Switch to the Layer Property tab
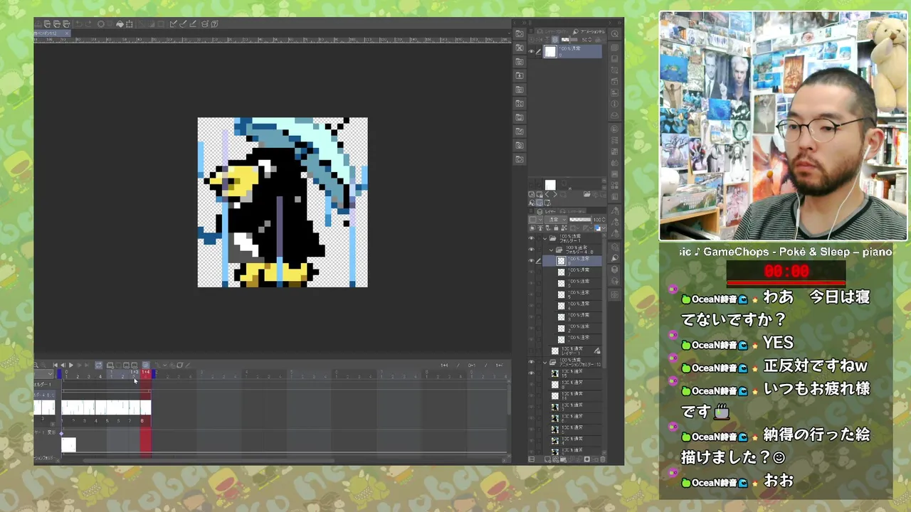 [x=552, y=32]
